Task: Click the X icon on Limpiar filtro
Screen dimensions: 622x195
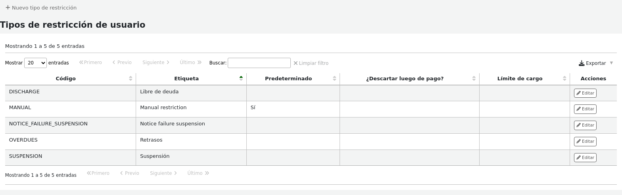Action: [296, 63]
